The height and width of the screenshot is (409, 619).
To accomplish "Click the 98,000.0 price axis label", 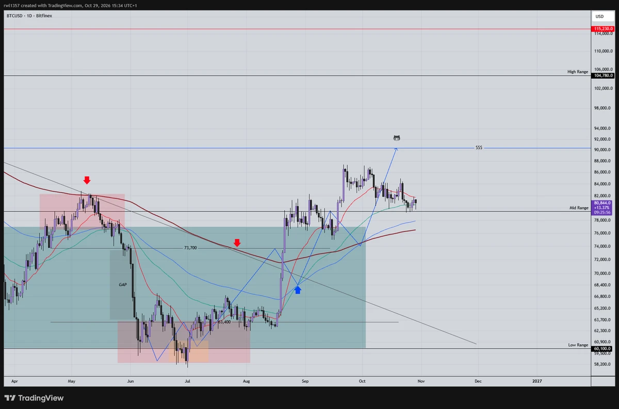I will (x=602, y=108).
